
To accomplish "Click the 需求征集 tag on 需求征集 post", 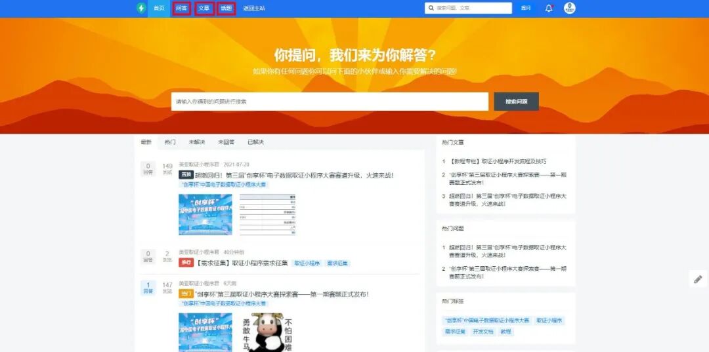I will pyautogui.click(x=337, y=263).
